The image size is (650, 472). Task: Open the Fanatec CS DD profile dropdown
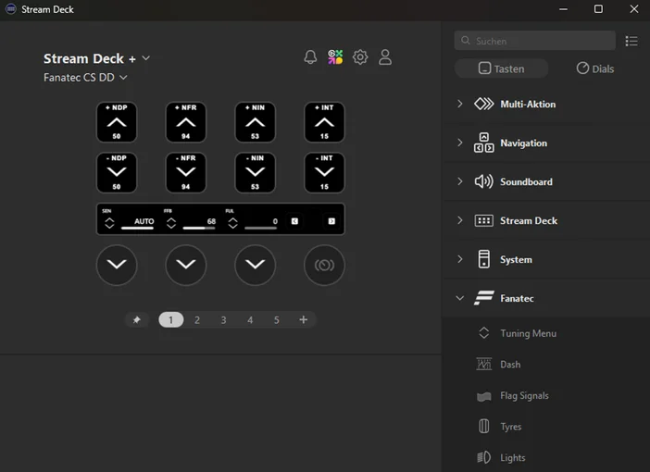(123, 77)
